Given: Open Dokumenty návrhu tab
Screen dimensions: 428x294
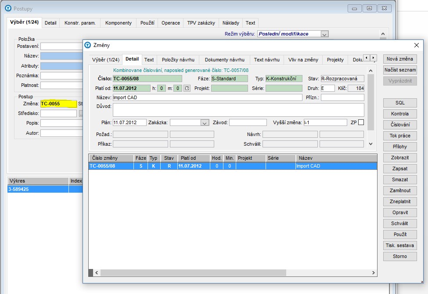Looking at the screenshot, I should click(x=225, y=60).
